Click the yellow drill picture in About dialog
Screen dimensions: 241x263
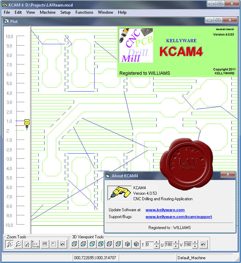(119, 193)
